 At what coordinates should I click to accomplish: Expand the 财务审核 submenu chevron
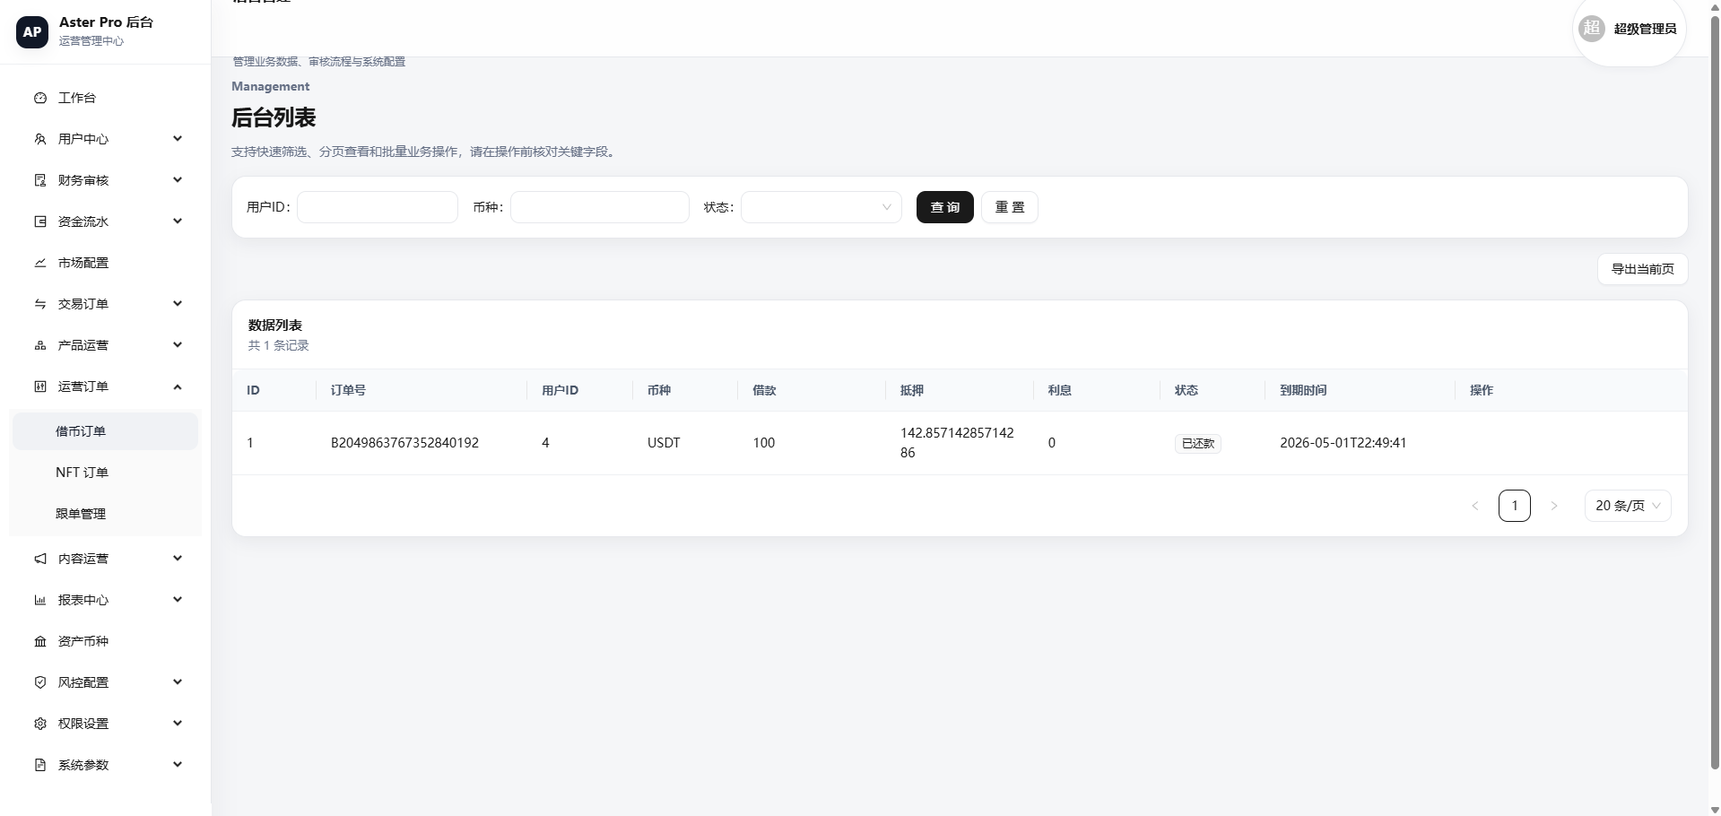pos(178,179)
